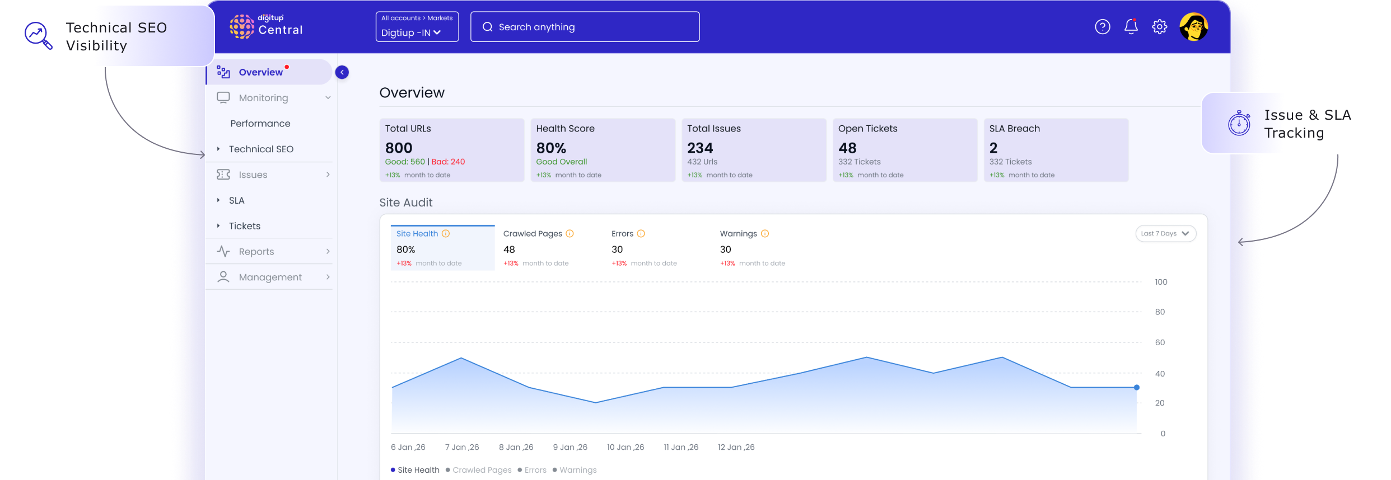
Task: Open the Total Issues card
Action: [754, 150]
